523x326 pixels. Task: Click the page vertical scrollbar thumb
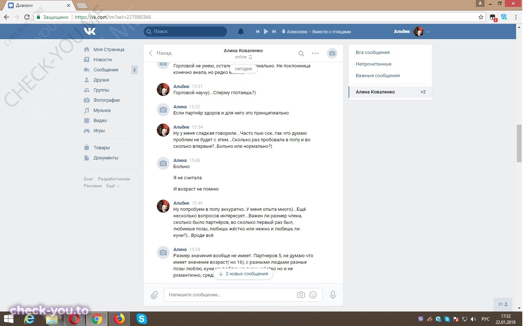point(519,143)
